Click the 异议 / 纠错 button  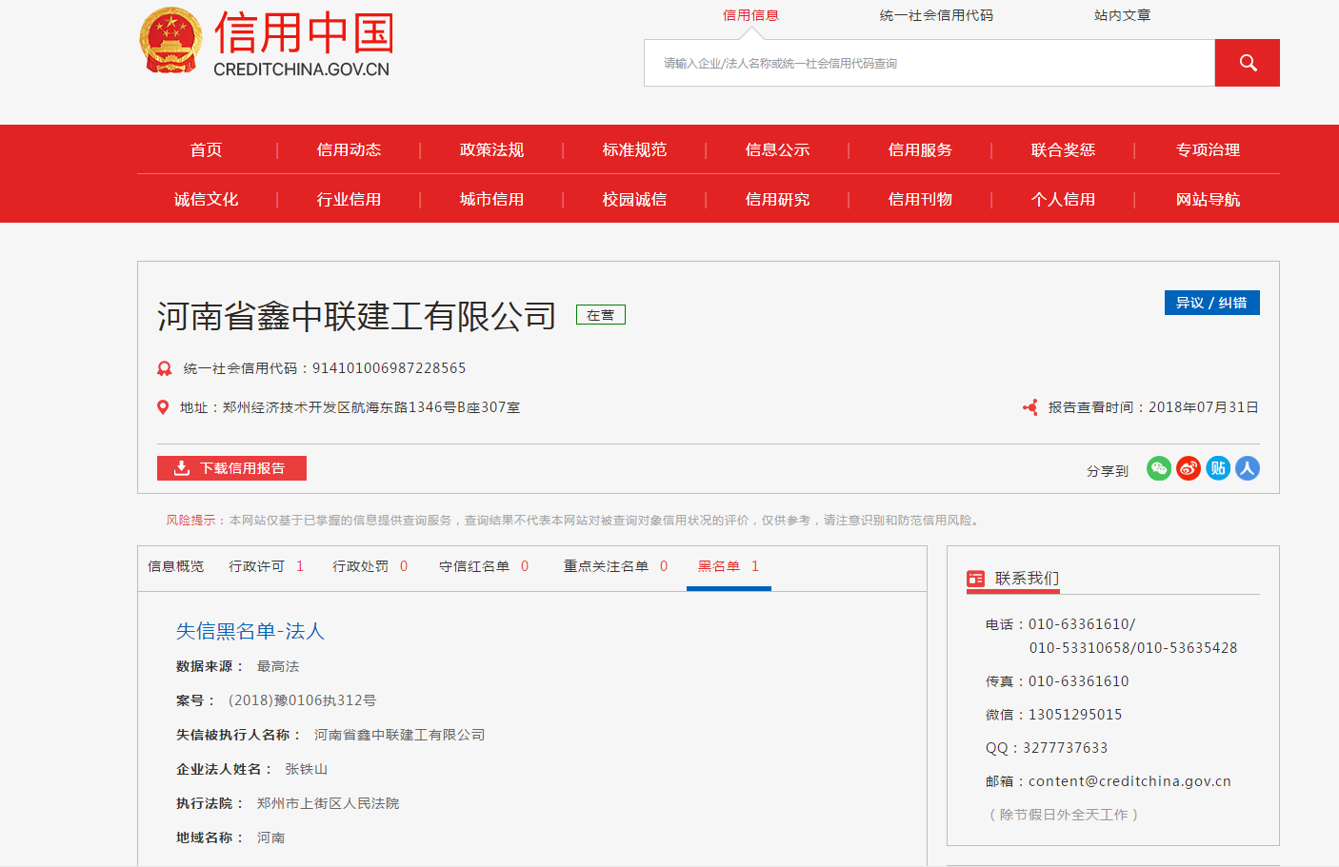(1211, 303)
